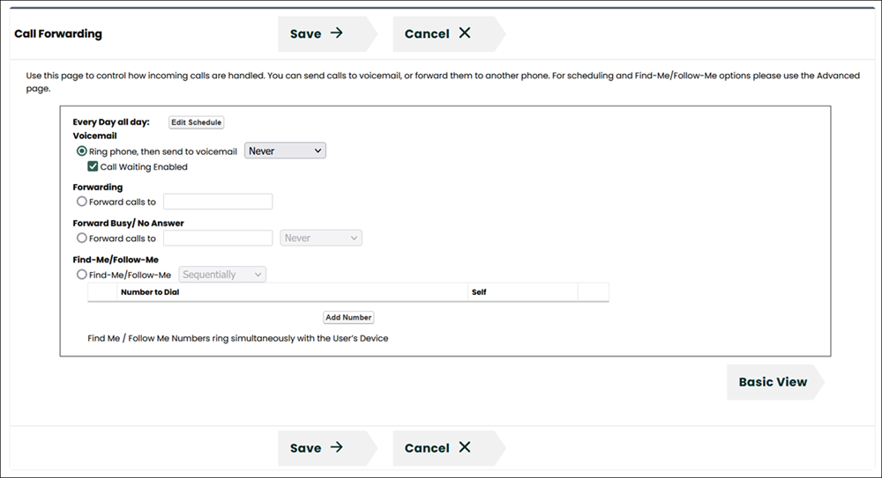Open the Sequentially dropdown

click(222, 275)
